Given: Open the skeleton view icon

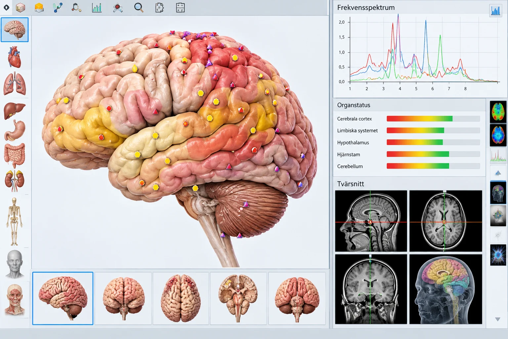Looking at the screenshot, I should [x=14, y=221].
